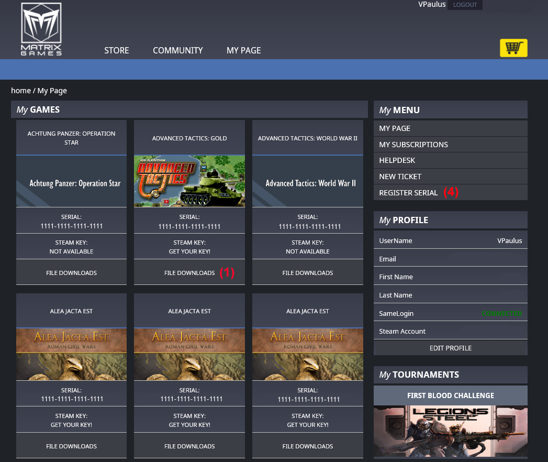Click the Last Name profile row
Image resolution: width=548 pixels, height=462 pixels.
tap(451, 295)
